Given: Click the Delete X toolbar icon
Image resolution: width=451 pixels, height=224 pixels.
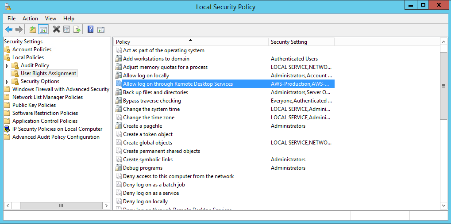Looking at the screenshot, I should 56,30.
